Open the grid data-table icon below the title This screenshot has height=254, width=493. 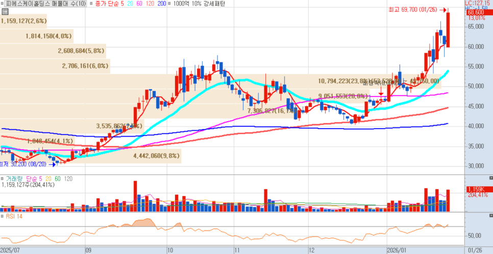(5, 12)
